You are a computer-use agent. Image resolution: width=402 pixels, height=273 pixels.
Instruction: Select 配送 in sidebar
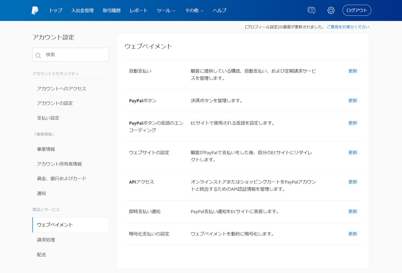pyautogui.click(x=41, y=255)
